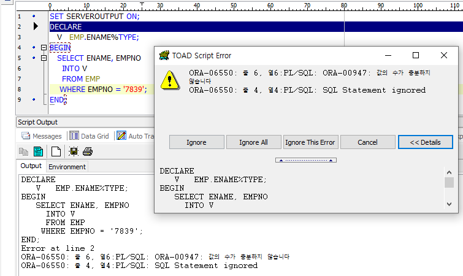Click the yellow warning triangle icon
This screenshot has height=276, width=463.
[170, 80]
